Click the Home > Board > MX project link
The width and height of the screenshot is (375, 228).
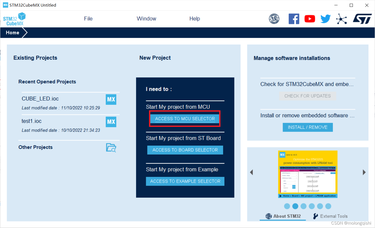[x=308, y=196]
